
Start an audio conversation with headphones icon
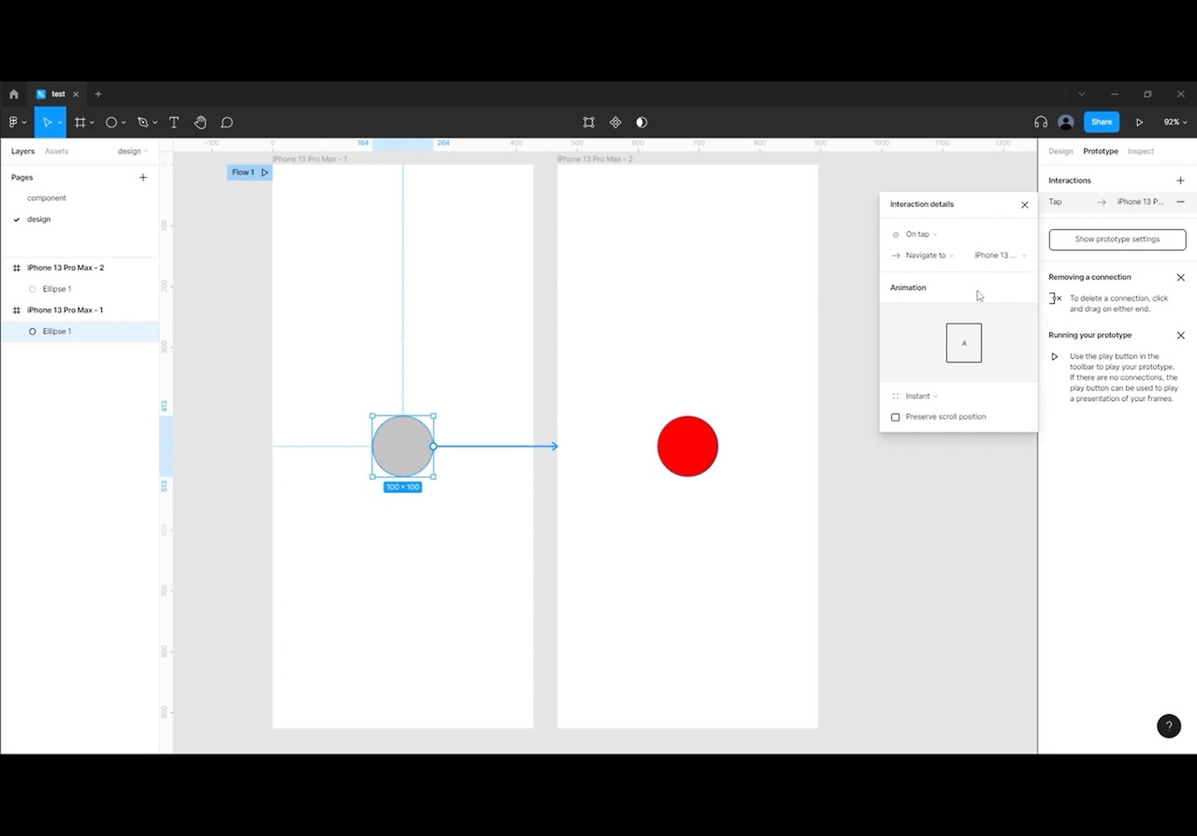(1041, 123)
